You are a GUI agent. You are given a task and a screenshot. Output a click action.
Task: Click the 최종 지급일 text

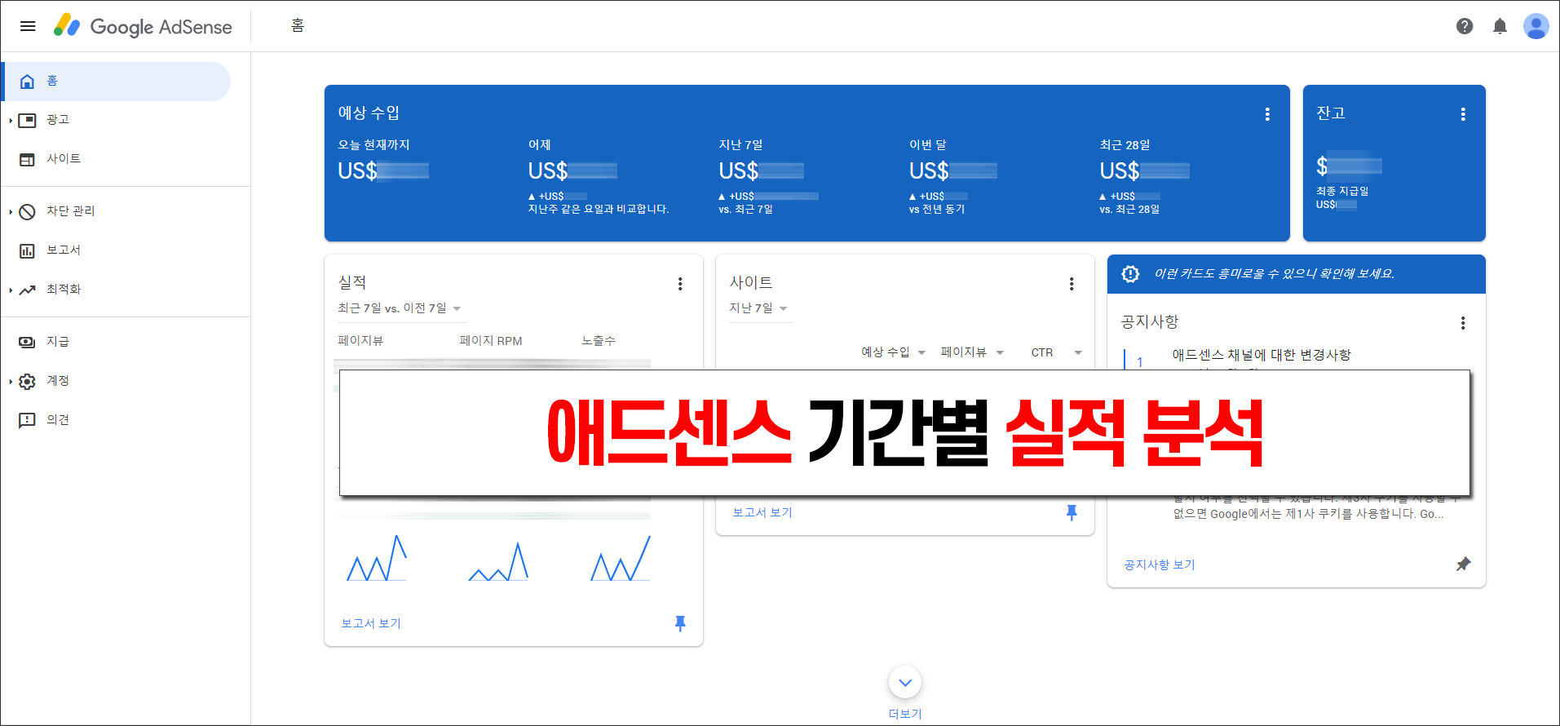(1342, 191)
